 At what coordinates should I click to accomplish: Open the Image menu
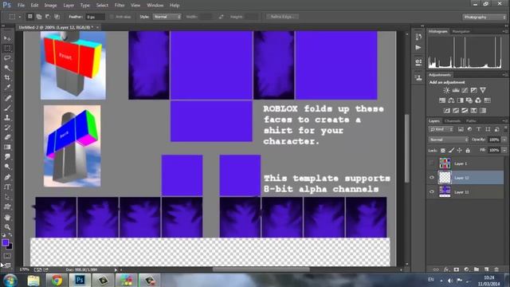pyautogui.click(x=50, y=6)
